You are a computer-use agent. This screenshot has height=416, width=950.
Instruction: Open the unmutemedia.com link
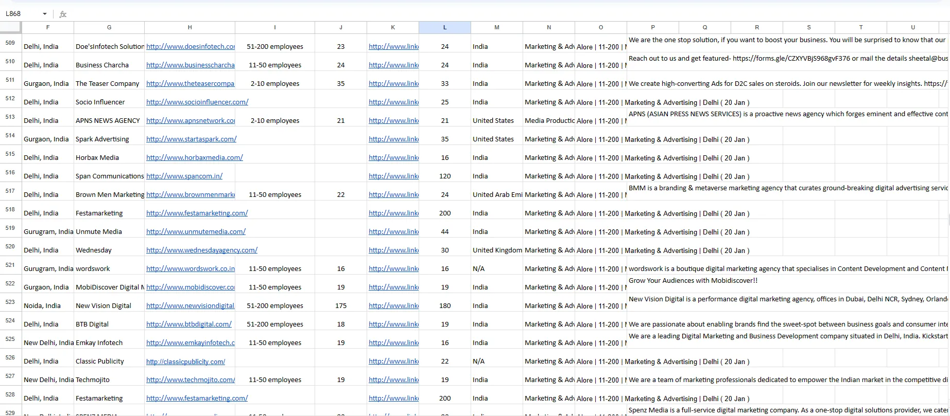tap(196, 231)
